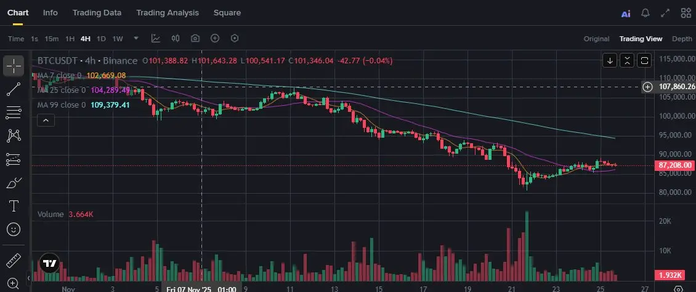Collapse the MA indicator legend
The width and height of the screenshot is (696, 292).
pyautogui.click(x=46, y=120)
